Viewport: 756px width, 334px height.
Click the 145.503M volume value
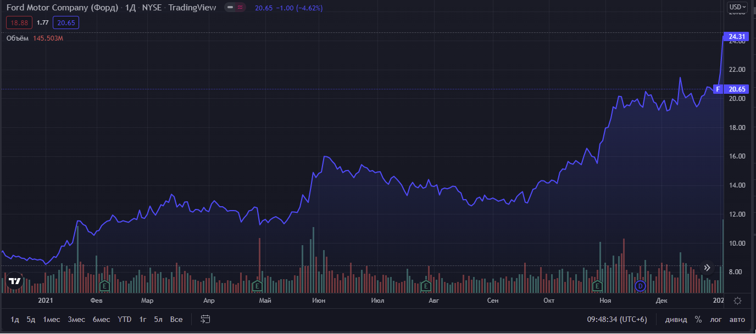pos(48,38)
